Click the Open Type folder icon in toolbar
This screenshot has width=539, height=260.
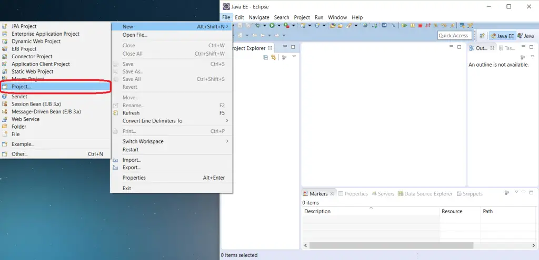pos(333,25)
